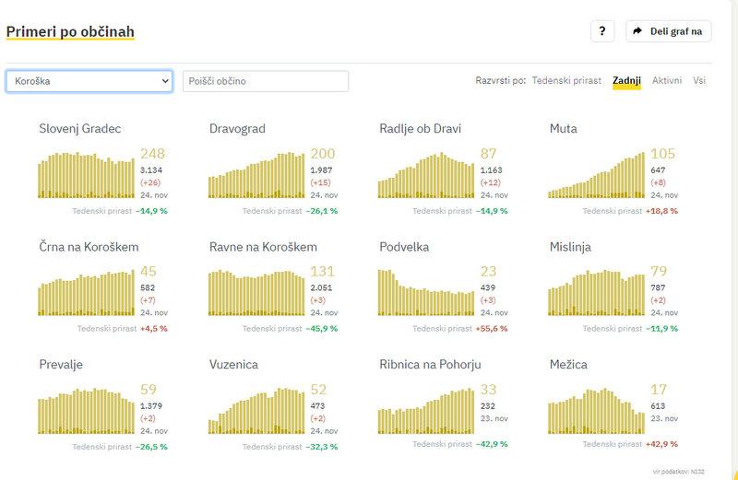Click the Slovenj Gradec bar chart
Image resolution: width=738 pixels, height=480 pixels.
[87, 176]
